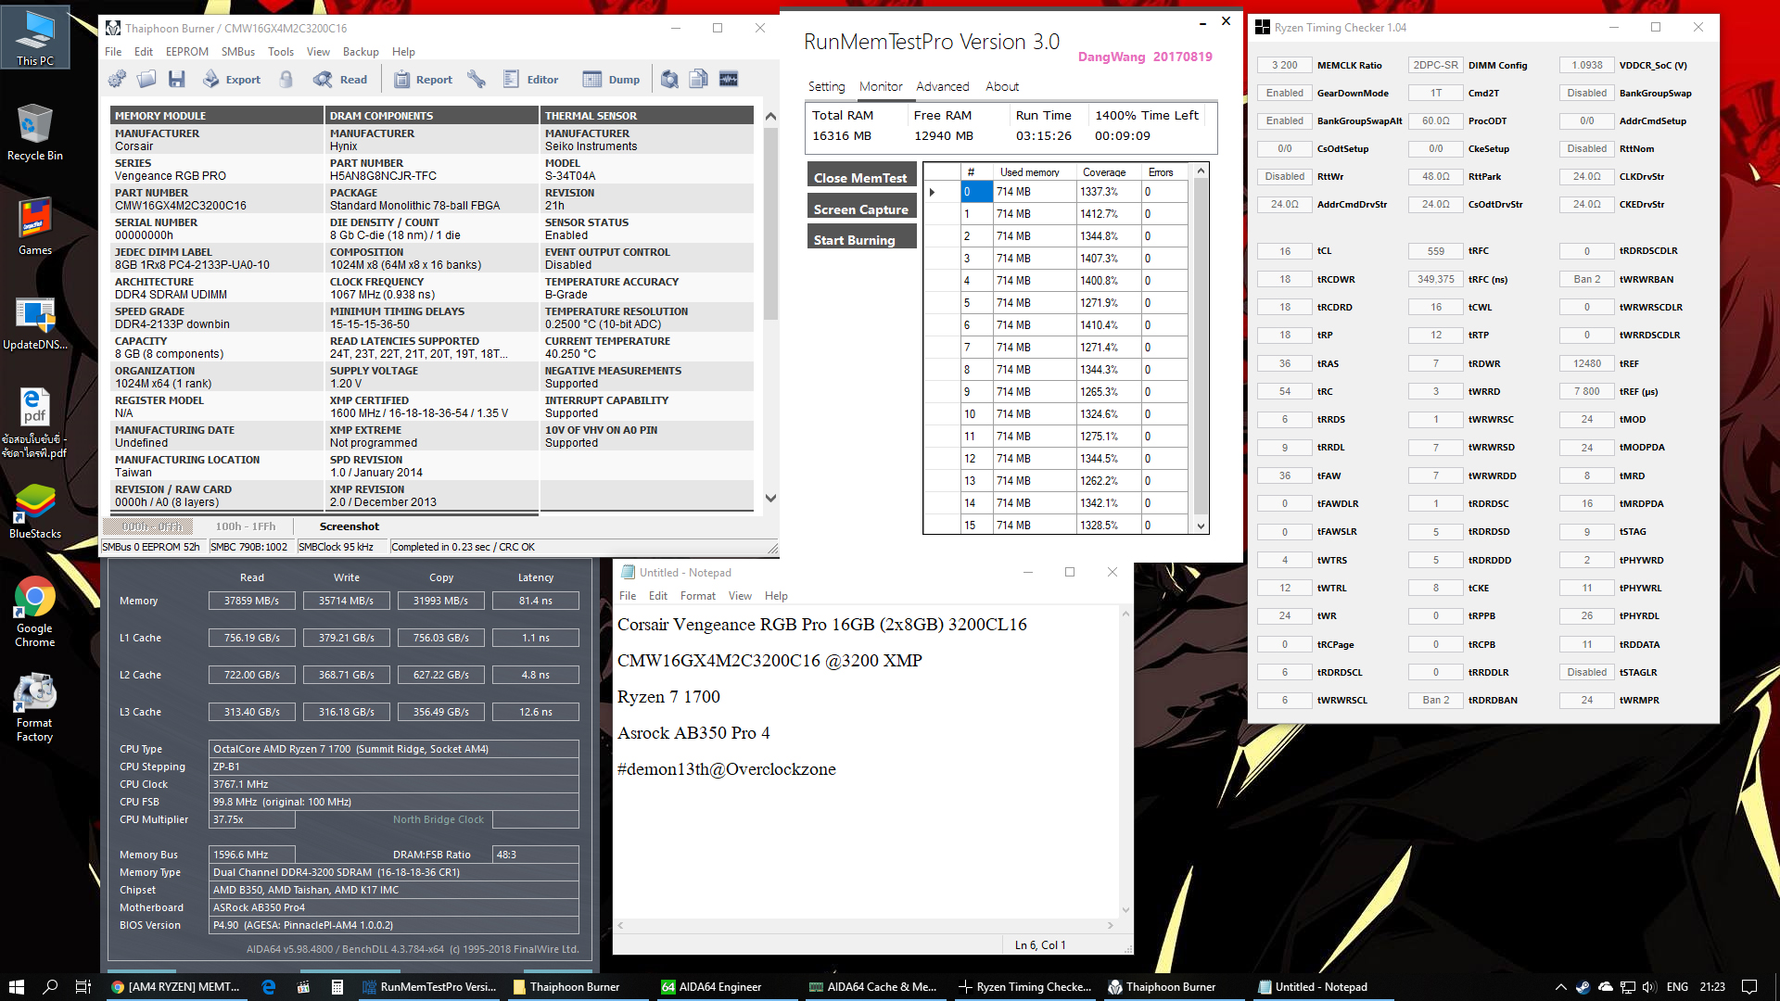The height and width of the screenshot is (1001, 1780).
Task: Click the volume speaker icon in system tray
Action: click(x=1649, y=987)
